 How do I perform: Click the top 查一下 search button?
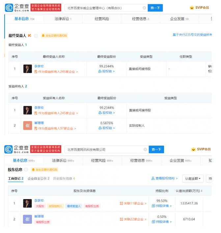(155, 8)
